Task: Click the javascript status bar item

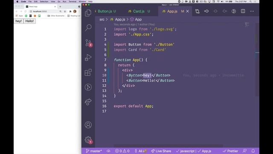Action: (185, 151)
